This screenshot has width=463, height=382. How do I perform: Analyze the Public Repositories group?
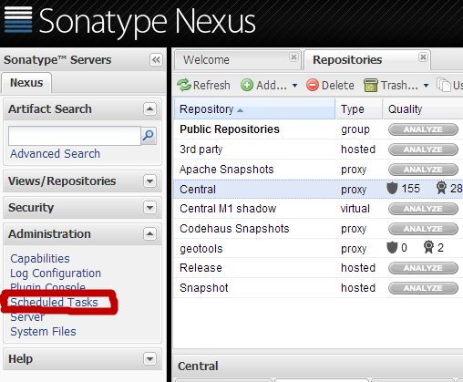click(423, 129)
